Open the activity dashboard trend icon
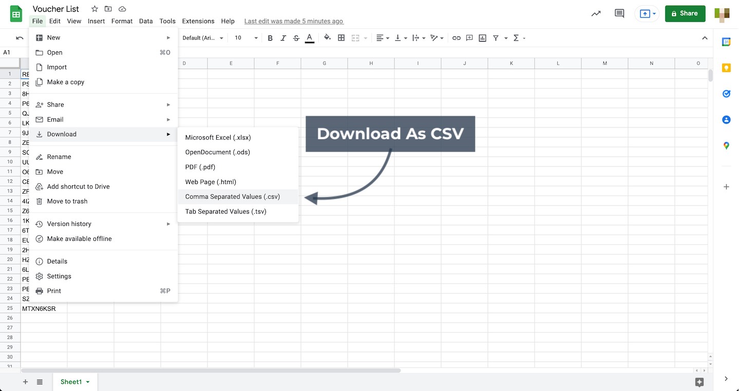The width and height of the screenshot is (739, 391). 596,14
